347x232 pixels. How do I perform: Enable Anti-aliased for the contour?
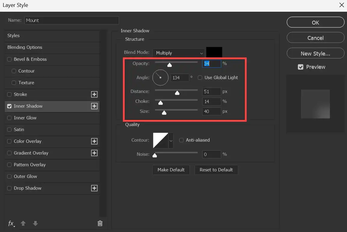tap(181, 140)
